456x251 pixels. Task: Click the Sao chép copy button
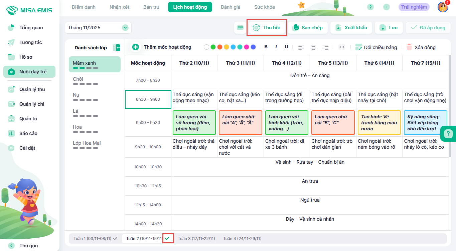(x=308, y=28)
